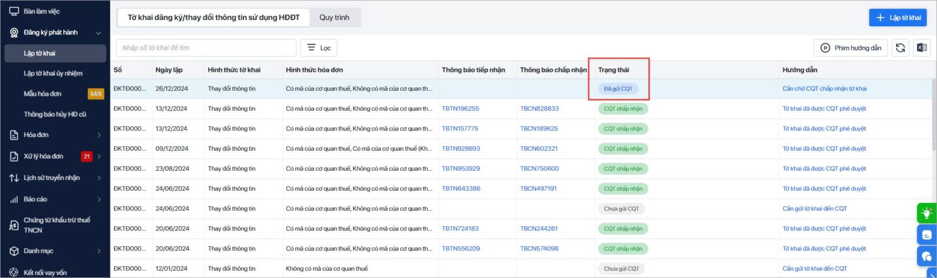Switch to the Quy trình tab
Image resolution: width=937 pixels, height=278 pixels.
pos(334,18)
